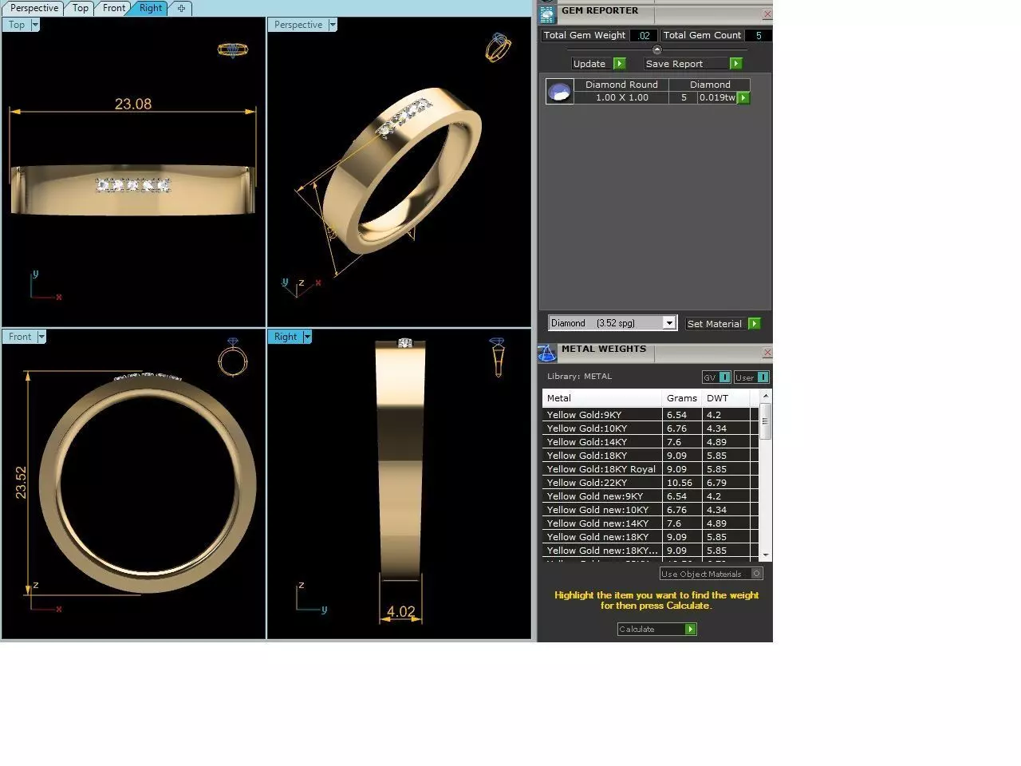Click ring orientation icon in Front viewport
1021x766 pixels.
click(233, 357)
